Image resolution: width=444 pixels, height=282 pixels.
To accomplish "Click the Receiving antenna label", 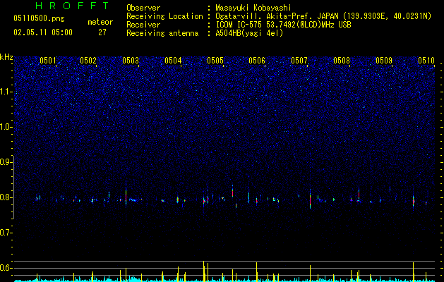I will pyautogui.click(x=162, y=33).
